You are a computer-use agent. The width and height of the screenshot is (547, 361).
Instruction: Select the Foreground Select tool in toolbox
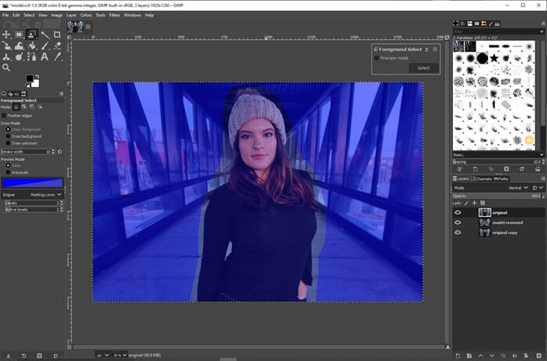tap(31, 34)
